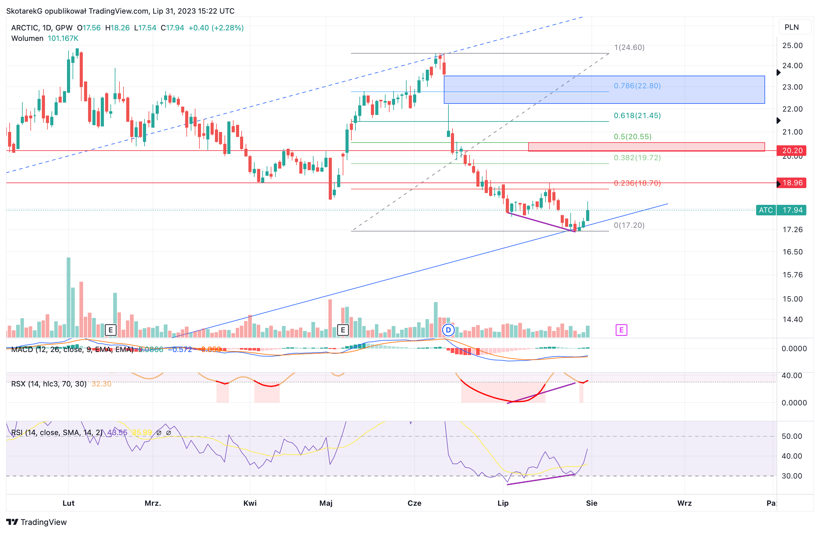Click the +0.40 (+2.28%) change value
820x533 pixels.
pyautogui.click(x=216, y=28)
